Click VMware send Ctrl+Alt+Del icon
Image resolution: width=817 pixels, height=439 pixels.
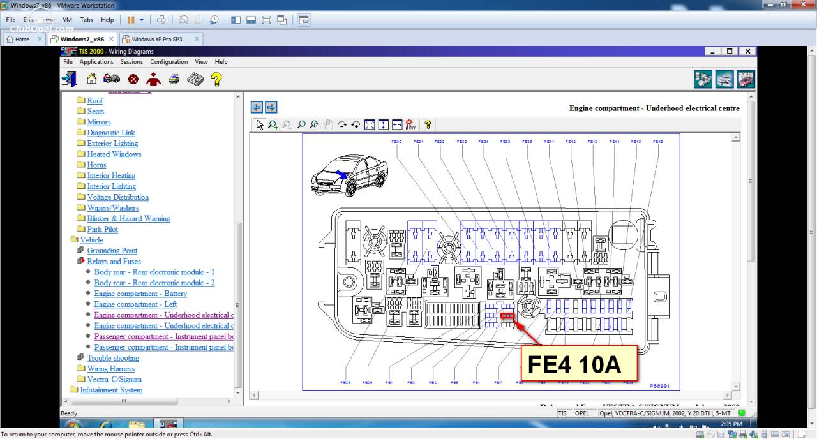tap(161, 20)
